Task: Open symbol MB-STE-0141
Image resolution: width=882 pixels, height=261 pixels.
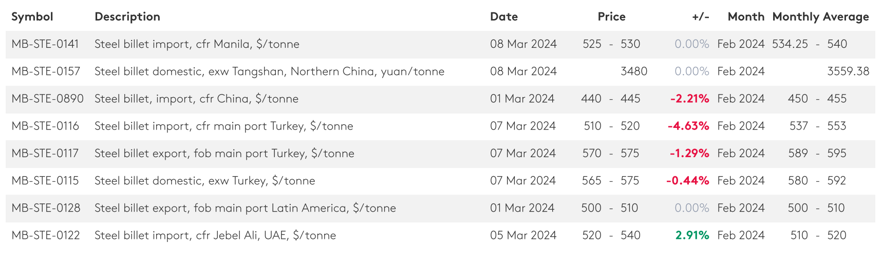Action: (45, 44)
